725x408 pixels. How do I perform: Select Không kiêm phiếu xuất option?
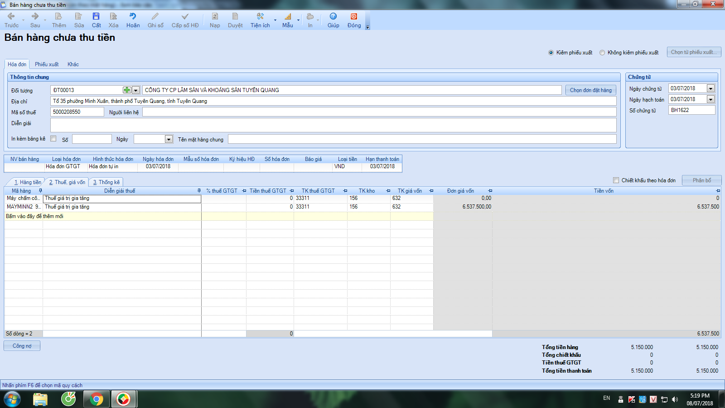(x=602, y=53)
